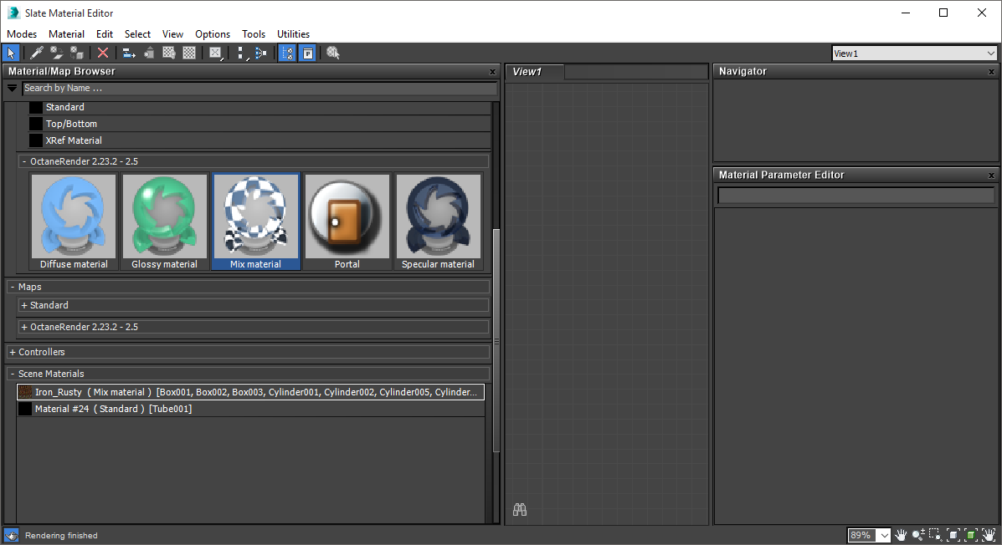Click Move Children toolbar icon
The width and height of the screenshot is (1002, 545).
pyautogui.click(x=128, y=53)
